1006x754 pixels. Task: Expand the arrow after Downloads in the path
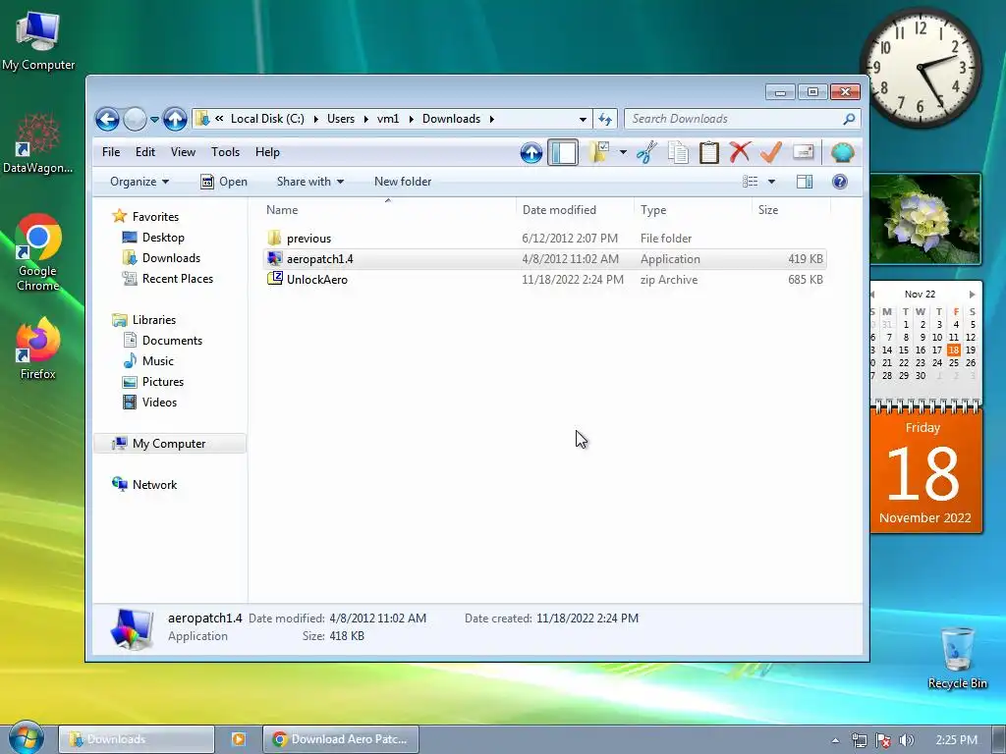click(x=492, y=119)
